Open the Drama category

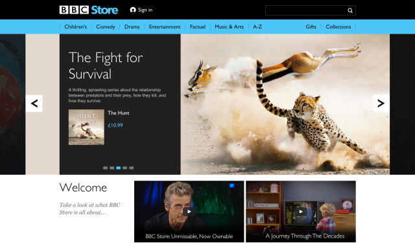pos(132,27)
